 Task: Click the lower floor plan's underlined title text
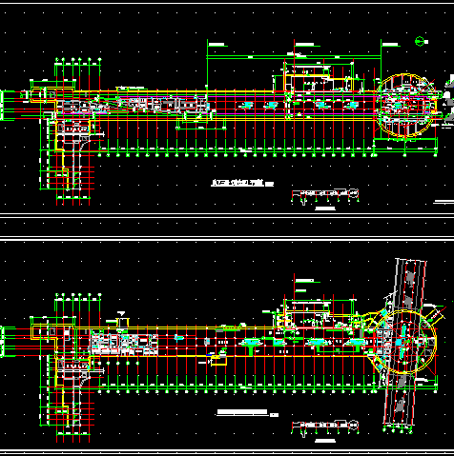tap(242, 412)
